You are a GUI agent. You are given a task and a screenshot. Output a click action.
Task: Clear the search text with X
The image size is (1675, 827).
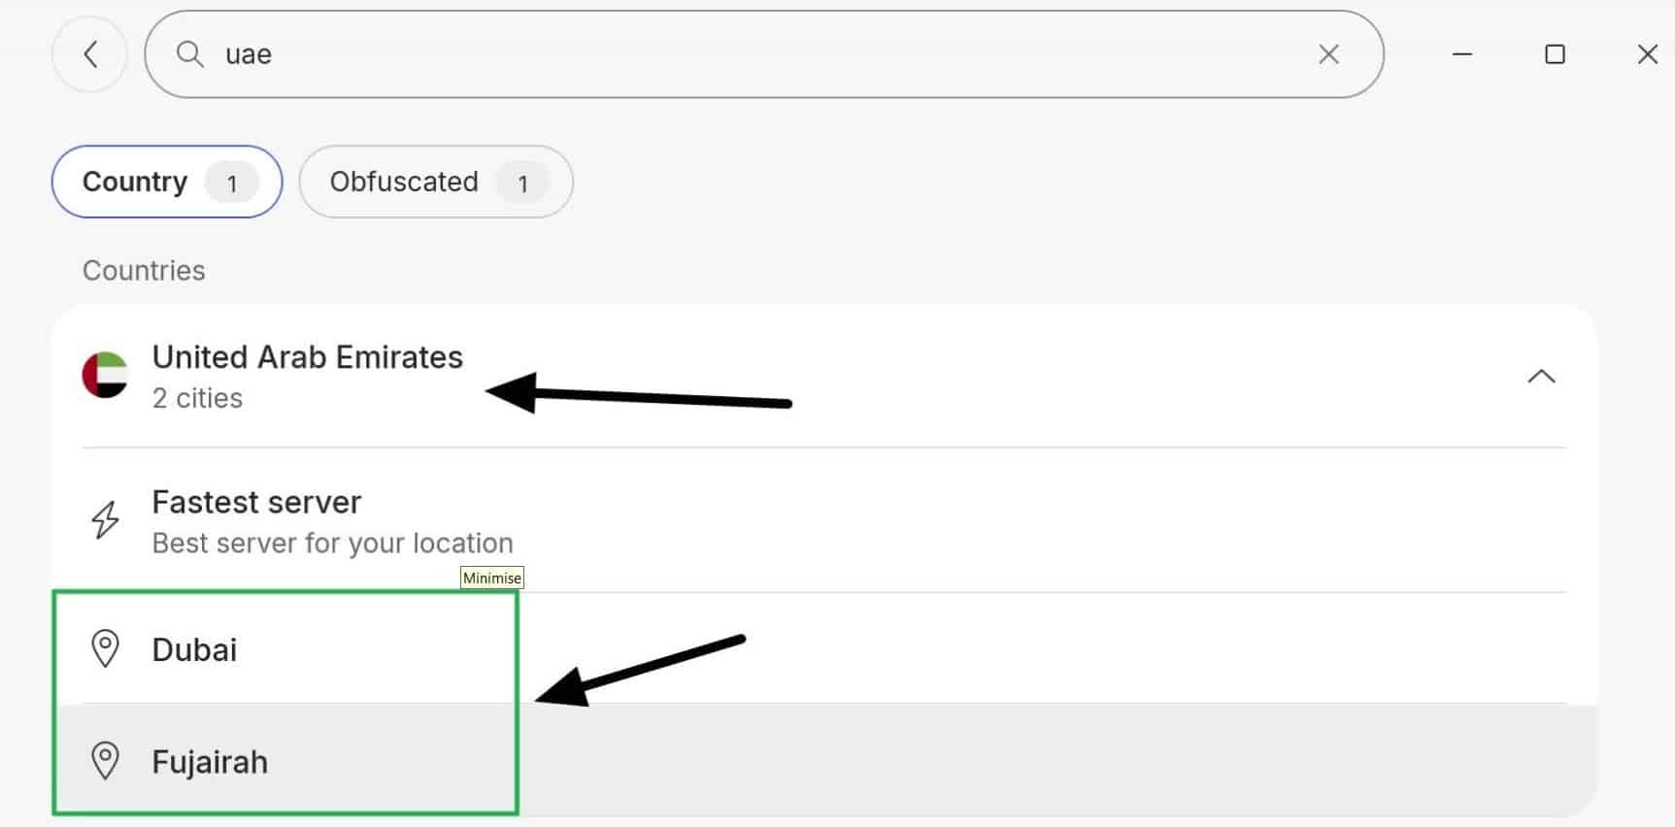pos(1328,54)
